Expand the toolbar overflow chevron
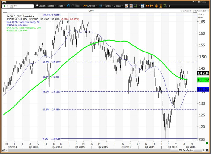The image size is (211, 154). pos(169,6)
